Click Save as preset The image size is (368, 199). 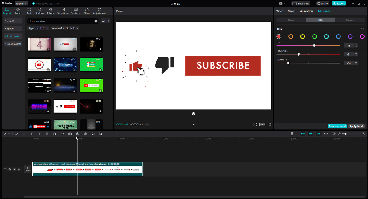[x=337, y=126]
